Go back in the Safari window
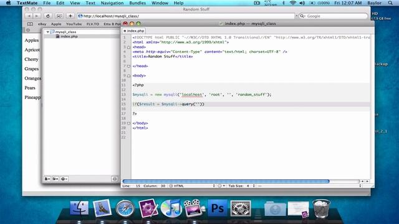The image size is (399, 224). click(29, 16)
